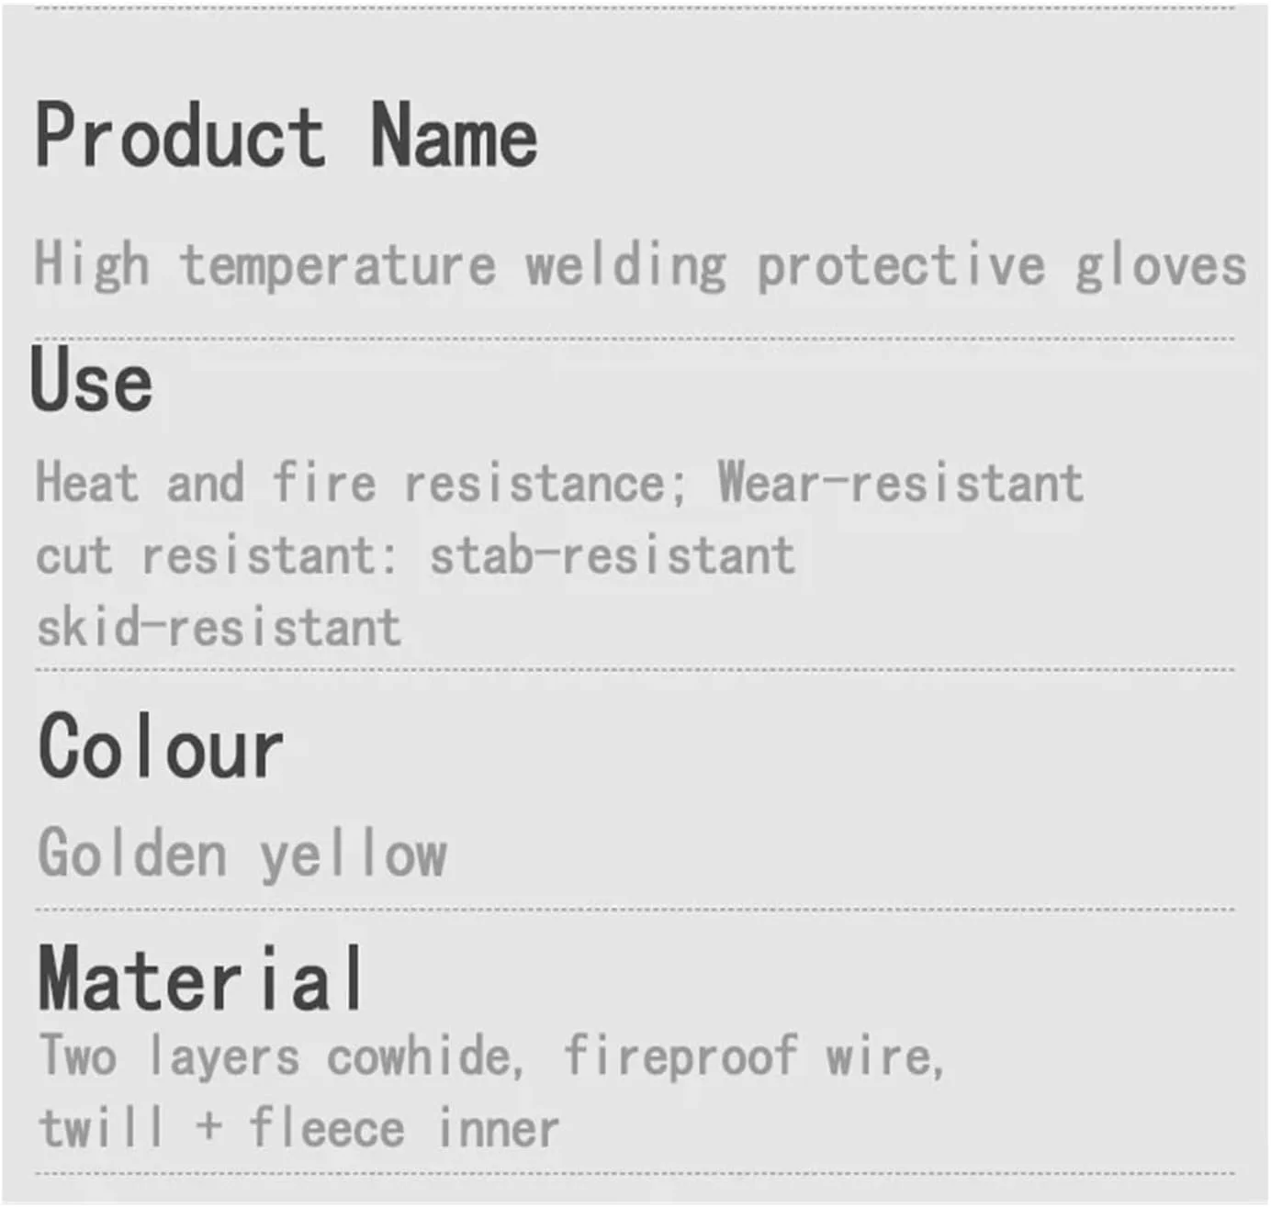
Task: Select the "Golden yellow" colour value
Action: tap(242, 854)
